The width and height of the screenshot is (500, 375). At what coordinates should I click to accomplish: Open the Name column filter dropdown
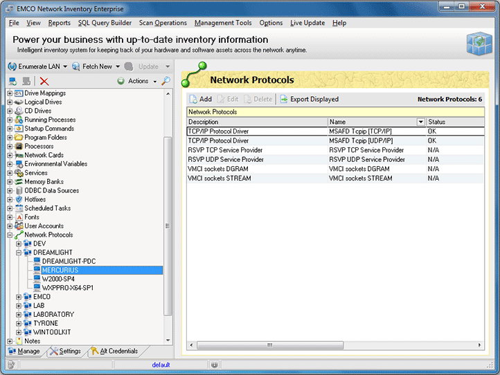[420, 122]
